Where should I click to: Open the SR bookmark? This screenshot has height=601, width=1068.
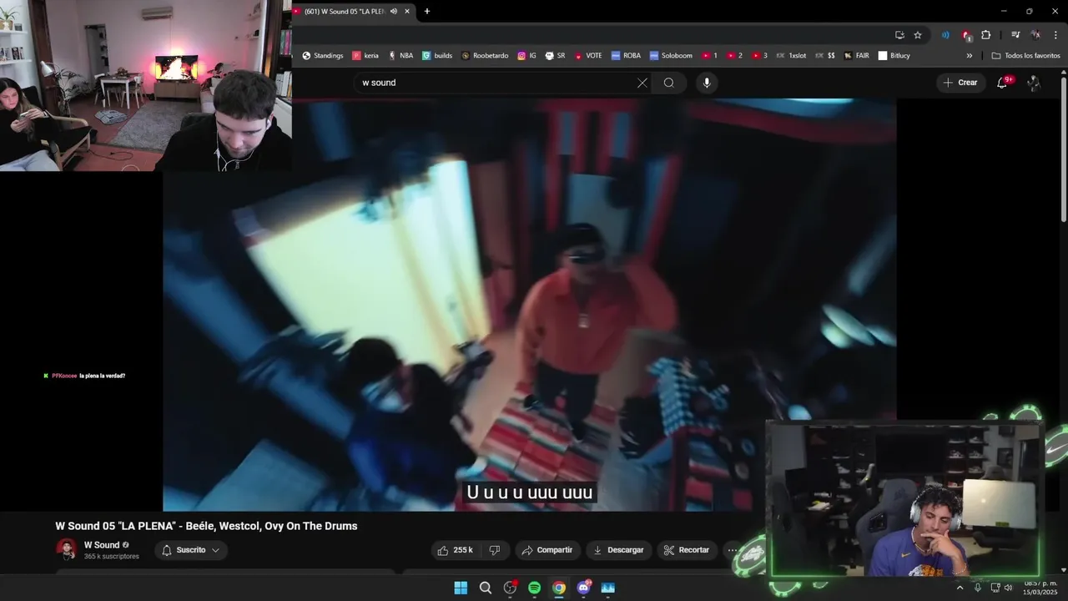point(555,56)
